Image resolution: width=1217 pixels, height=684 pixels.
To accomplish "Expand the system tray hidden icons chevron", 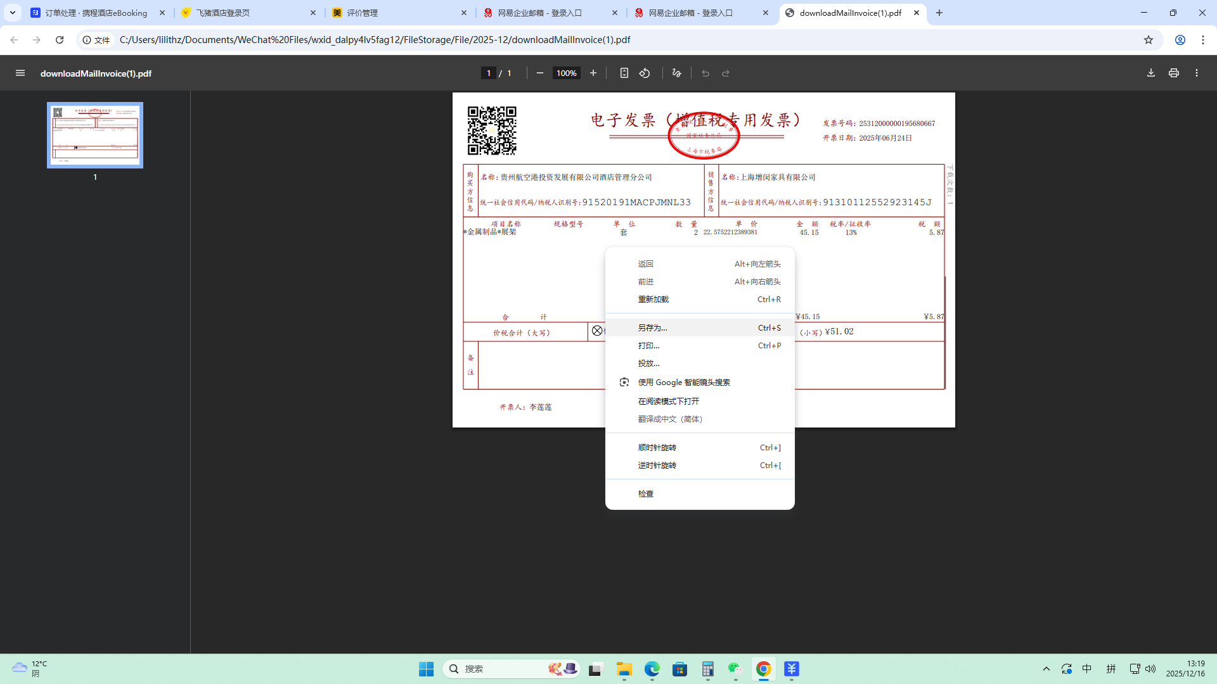I will [1046, 669].
